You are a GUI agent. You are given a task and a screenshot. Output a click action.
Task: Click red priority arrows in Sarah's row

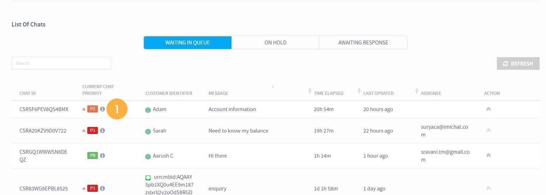[84, 131]
